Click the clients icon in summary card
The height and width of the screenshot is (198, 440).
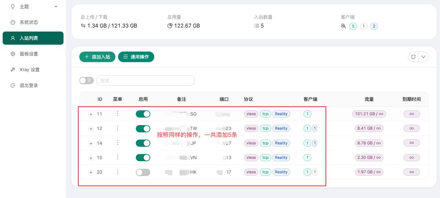coord(343,26)
